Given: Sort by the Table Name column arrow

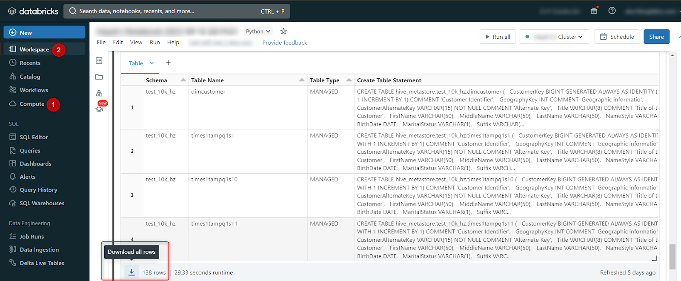Looking at the screenshot, I should click(302, 80).
